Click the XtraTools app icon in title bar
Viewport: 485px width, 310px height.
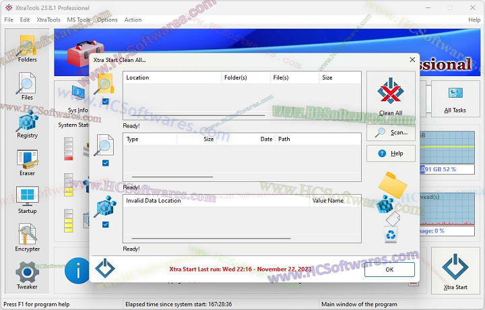coord(9,7)
